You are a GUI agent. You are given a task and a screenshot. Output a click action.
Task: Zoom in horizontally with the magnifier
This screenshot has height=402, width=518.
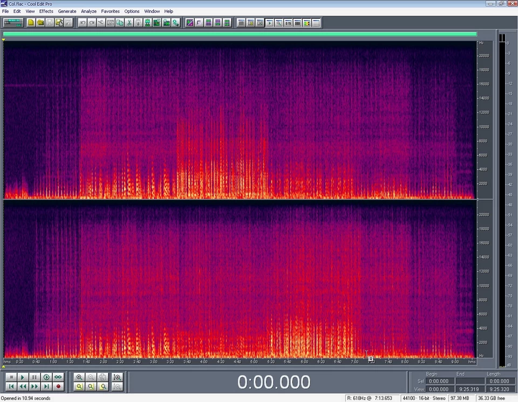pyautogui.click(x=79, y=377)
